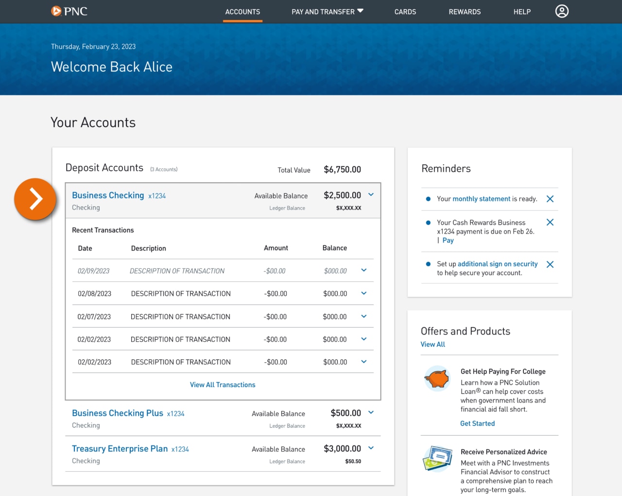
Task: Click the PNC logo
Action: pyautogui.click(x=69, y=11)
